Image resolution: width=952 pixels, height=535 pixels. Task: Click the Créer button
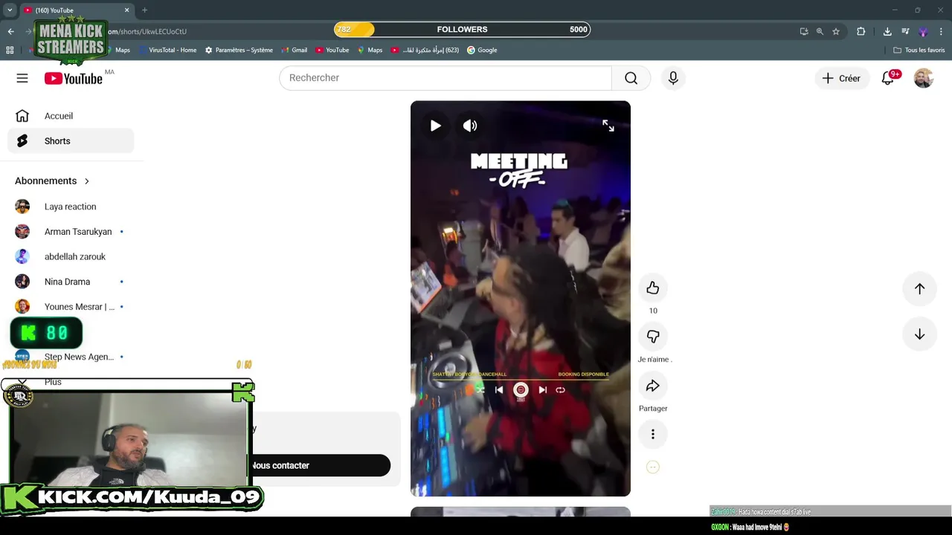click(x=842, y=78)
